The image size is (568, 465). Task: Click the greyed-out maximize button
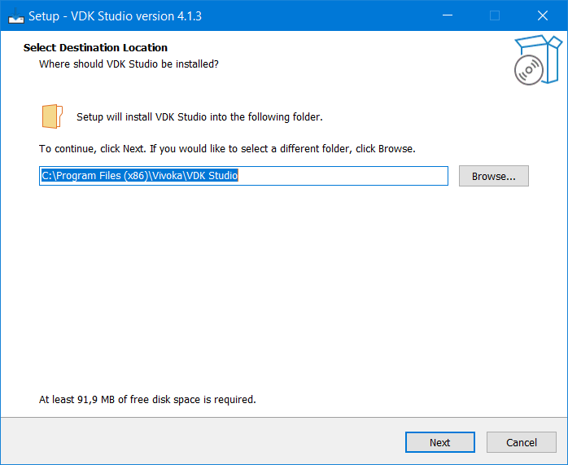click(494, 15)
